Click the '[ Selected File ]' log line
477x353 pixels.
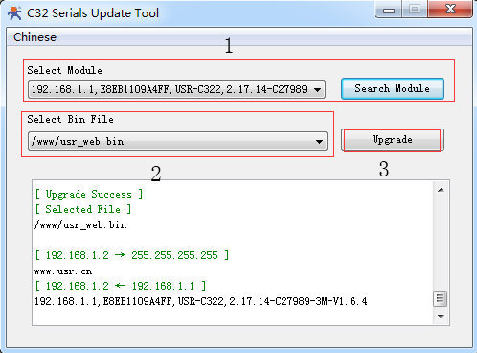tap(83, 209)
